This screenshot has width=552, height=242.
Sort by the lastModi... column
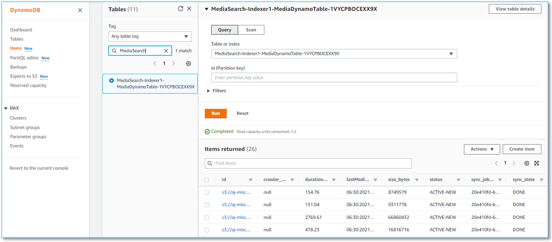(375, 180)
